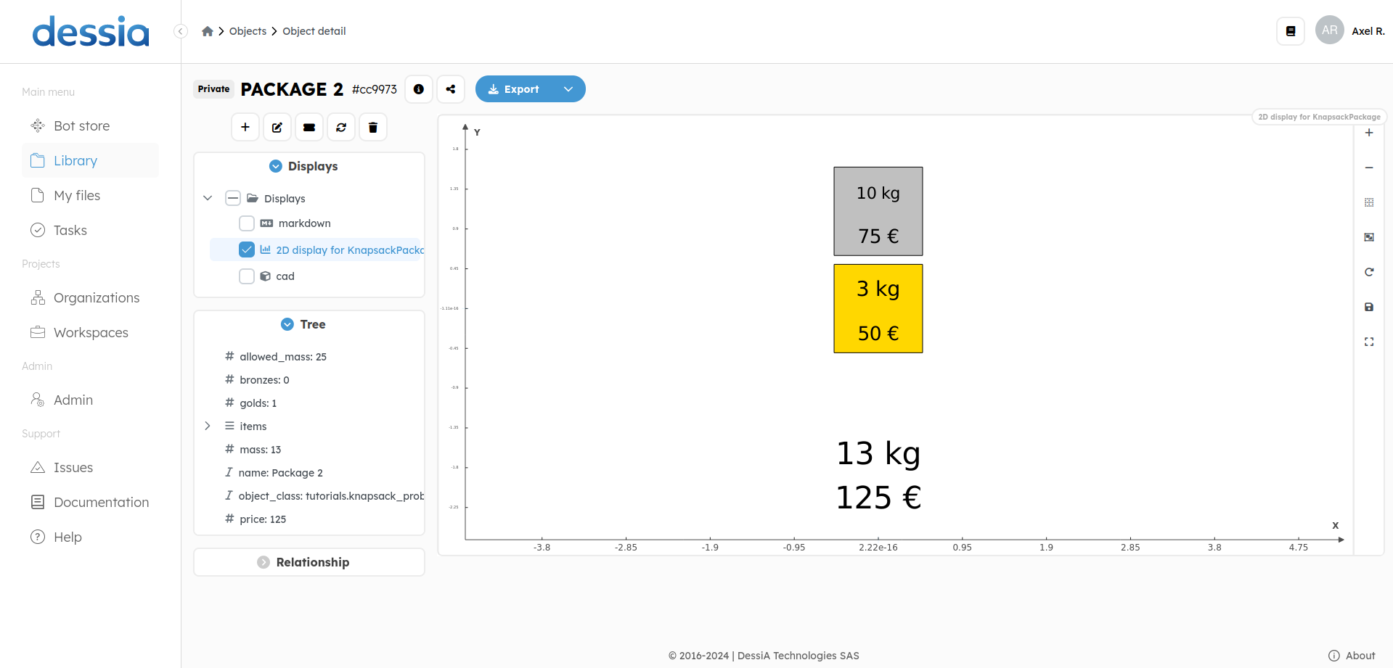
Task: Click the refresh toolbar button
Action: tap(341, 128)
